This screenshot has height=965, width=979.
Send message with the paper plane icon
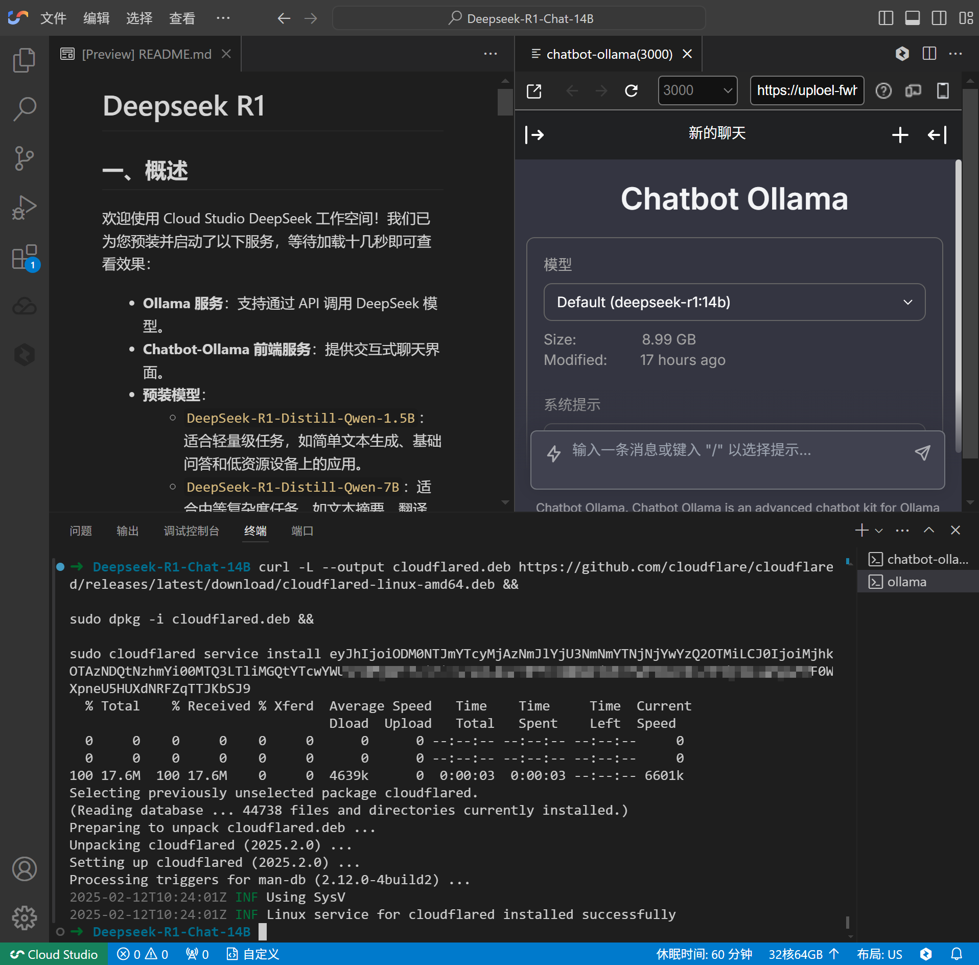tap(922, 452)
